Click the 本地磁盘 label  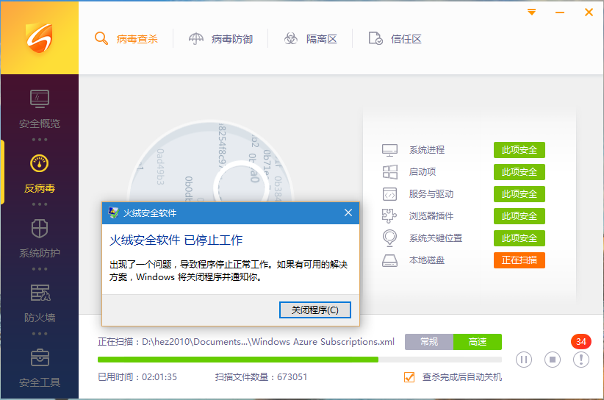(x=427, y=260)
